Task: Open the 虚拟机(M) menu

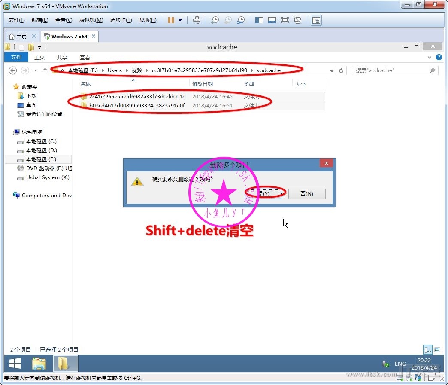Action: [91, 20]
